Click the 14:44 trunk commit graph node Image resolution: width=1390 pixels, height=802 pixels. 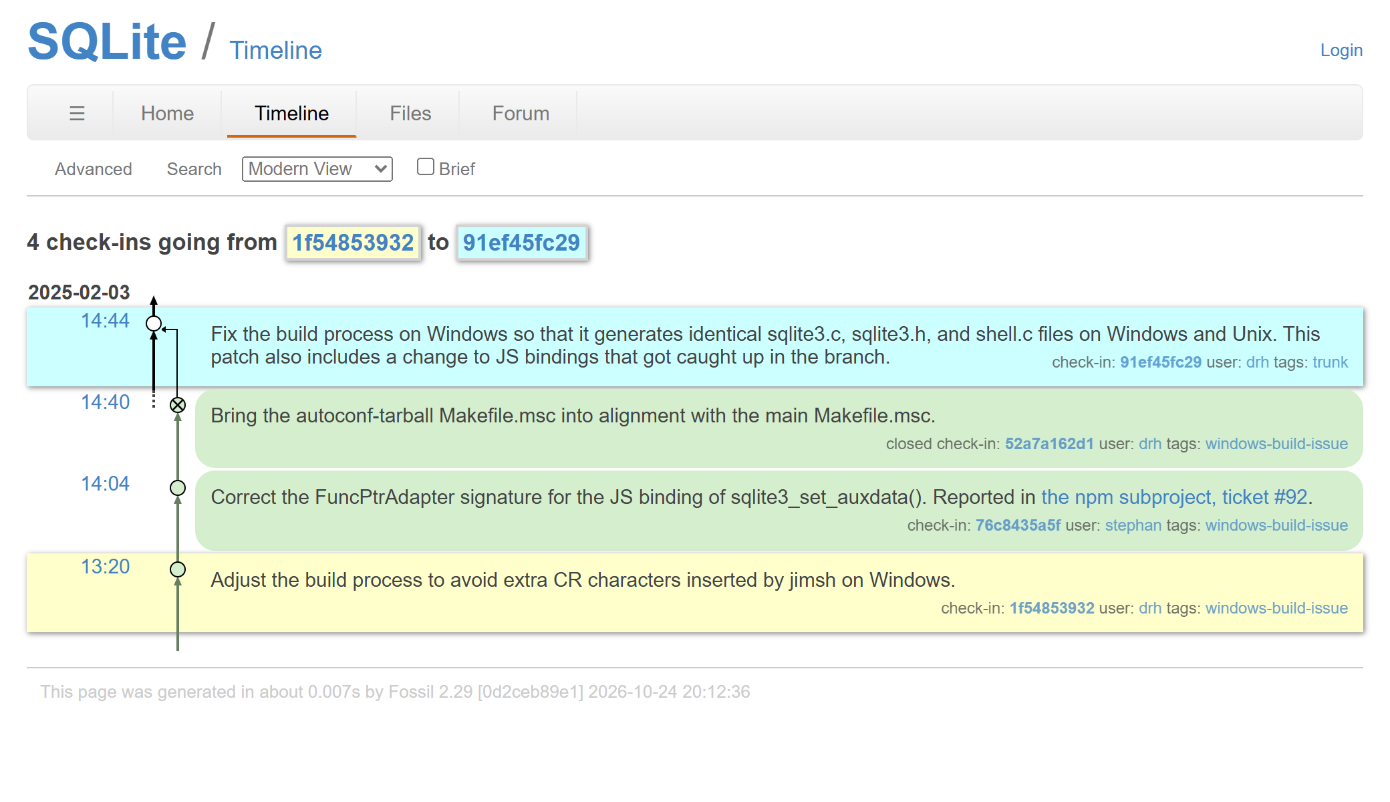154,323
